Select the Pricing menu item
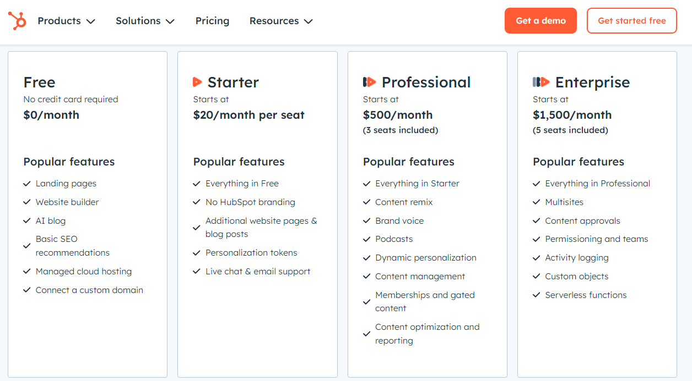Viewport: 692px width, 381px height. (x=212, y=21)
